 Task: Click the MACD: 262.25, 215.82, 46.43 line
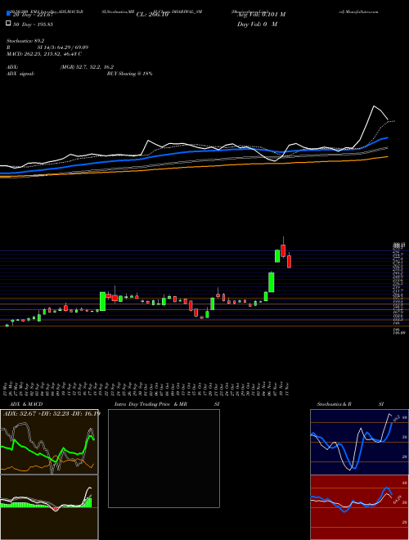click(x=44, y=54)
